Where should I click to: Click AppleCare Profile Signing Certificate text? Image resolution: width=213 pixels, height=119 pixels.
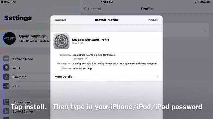pyautogui.click(x=94, y=55)
